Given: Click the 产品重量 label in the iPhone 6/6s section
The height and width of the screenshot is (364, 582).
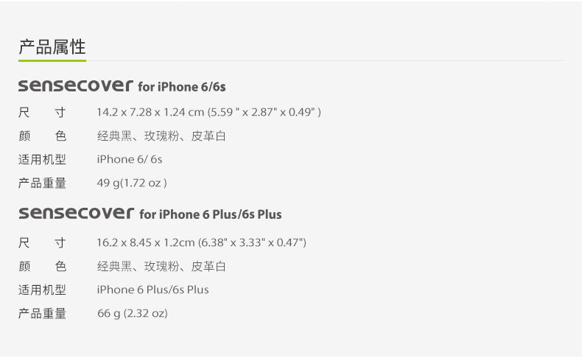Looking at the screenshot, I should [42, 183].
